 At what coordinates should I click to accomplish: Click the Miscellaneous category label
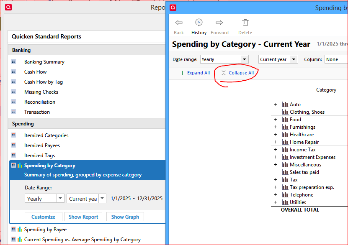[x=305, y=165]
